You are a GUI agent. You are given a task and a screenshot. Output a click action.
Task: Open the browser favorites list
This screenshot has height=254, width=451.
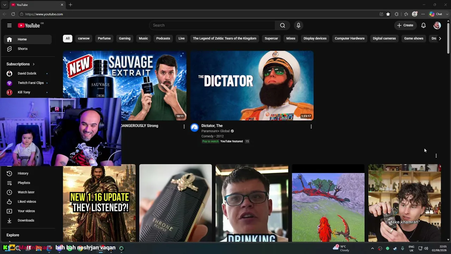click(406, 14)
